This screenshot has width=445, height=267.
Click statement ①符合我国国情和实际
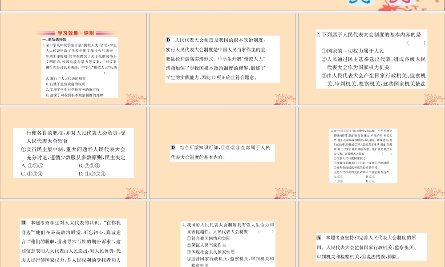pyautogui.click(x=209, y=239)
